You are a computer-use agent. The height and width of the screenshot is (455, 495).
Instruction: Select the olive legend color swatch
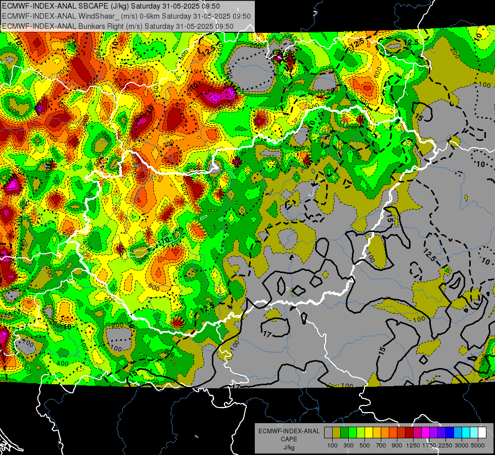(x=337, y=433)
